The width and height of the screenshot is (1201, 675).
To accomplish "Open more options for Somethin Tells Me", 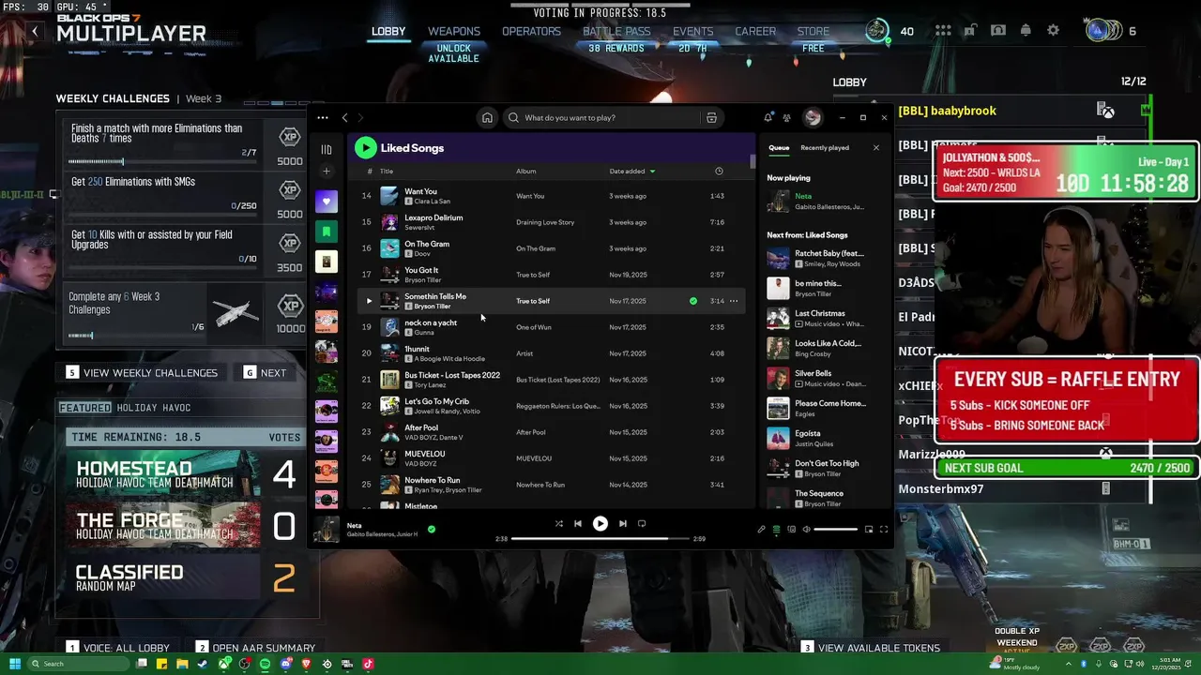I will (x=734, y=301).
